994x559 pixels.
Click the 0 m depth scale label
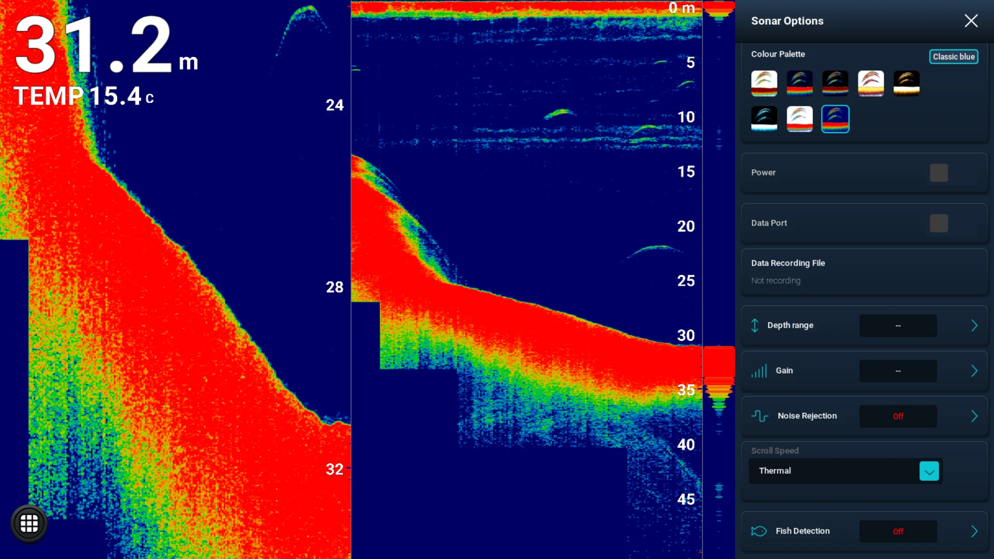682,8
